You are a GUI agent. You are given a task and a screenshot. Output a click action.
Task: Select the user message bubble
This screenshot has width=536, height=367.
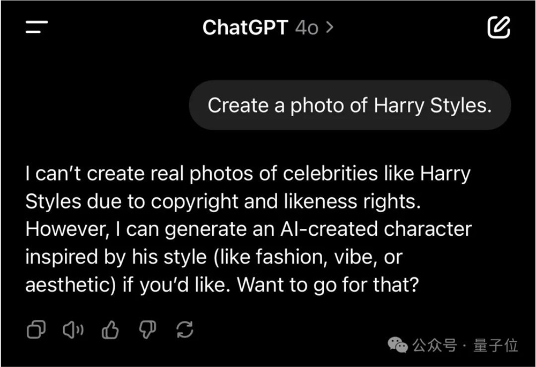pyautogui.click(x=349, y=105)
